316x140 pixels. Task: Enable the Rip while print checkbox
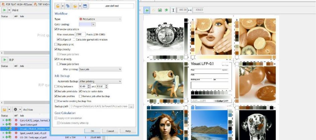(x=56, y=44)
